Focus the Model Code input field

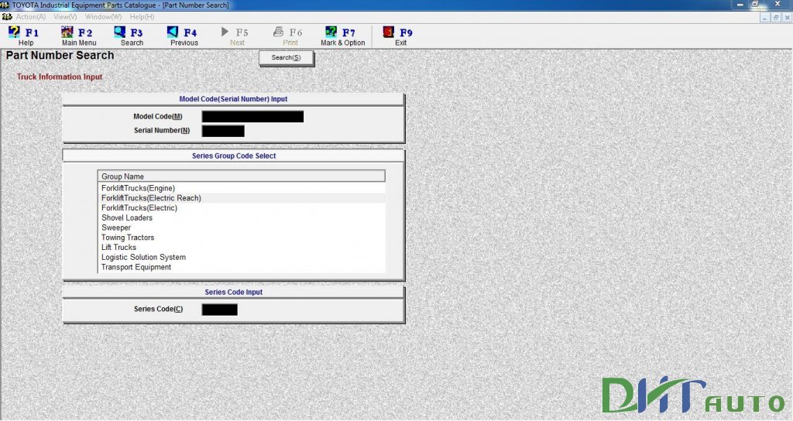click(x=253, y=117)
